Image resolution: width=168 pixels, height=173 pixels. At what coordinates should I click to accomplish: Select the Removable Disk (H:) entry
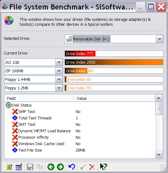point(91,39)
